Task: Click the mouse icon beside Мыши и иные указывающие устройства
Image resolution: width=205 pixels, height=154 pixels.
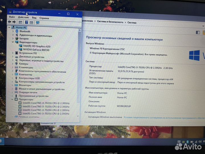Action: coord(16,89)
